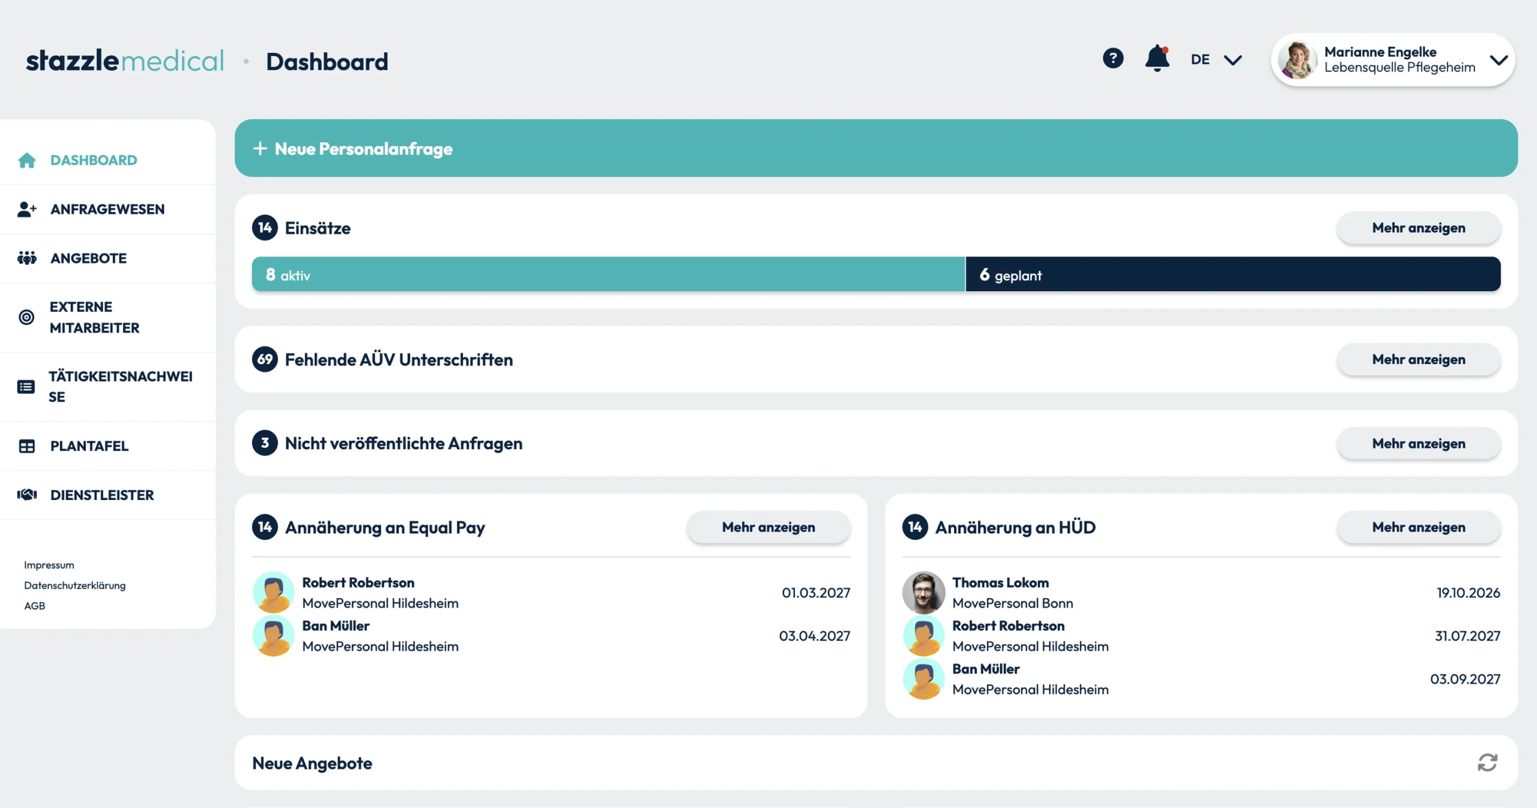This screenshot has height=808, width=1537.
Task: Open Dienstleister in the sidebar
Action: (108, 495)
